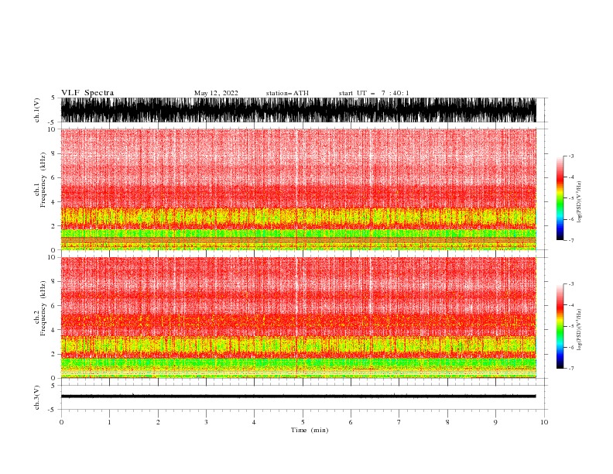Click the "-3" label on ch.1 color bar
The width and height of the screenshot is (613, 474).
tap(570, 156)
